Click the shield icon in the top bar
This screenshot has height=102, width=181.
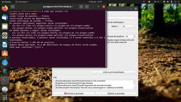(149, 2)
